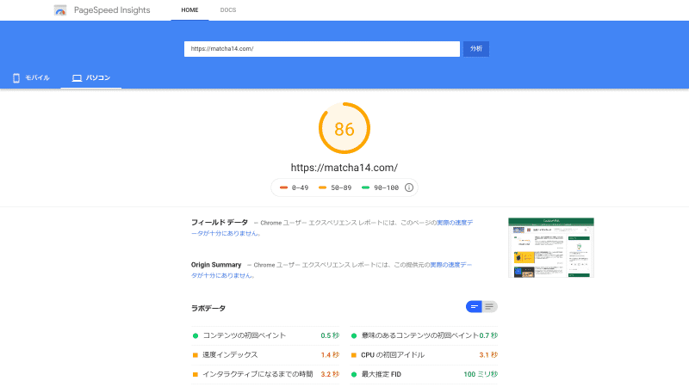Click the orange 50-89 legend marker
Image resolution: width=689 pixels, height=387 pixels.
322,187
